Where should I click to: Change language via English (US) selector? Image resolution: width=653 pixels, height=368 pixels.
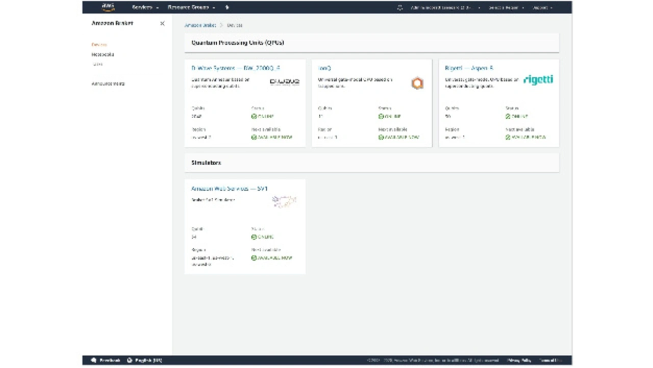[148, 360]
